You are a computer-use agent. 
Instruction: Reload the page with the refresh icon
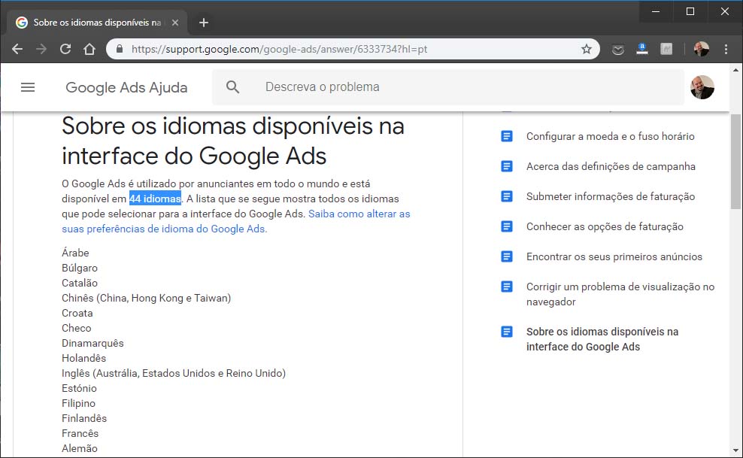[x=65, y=49]
